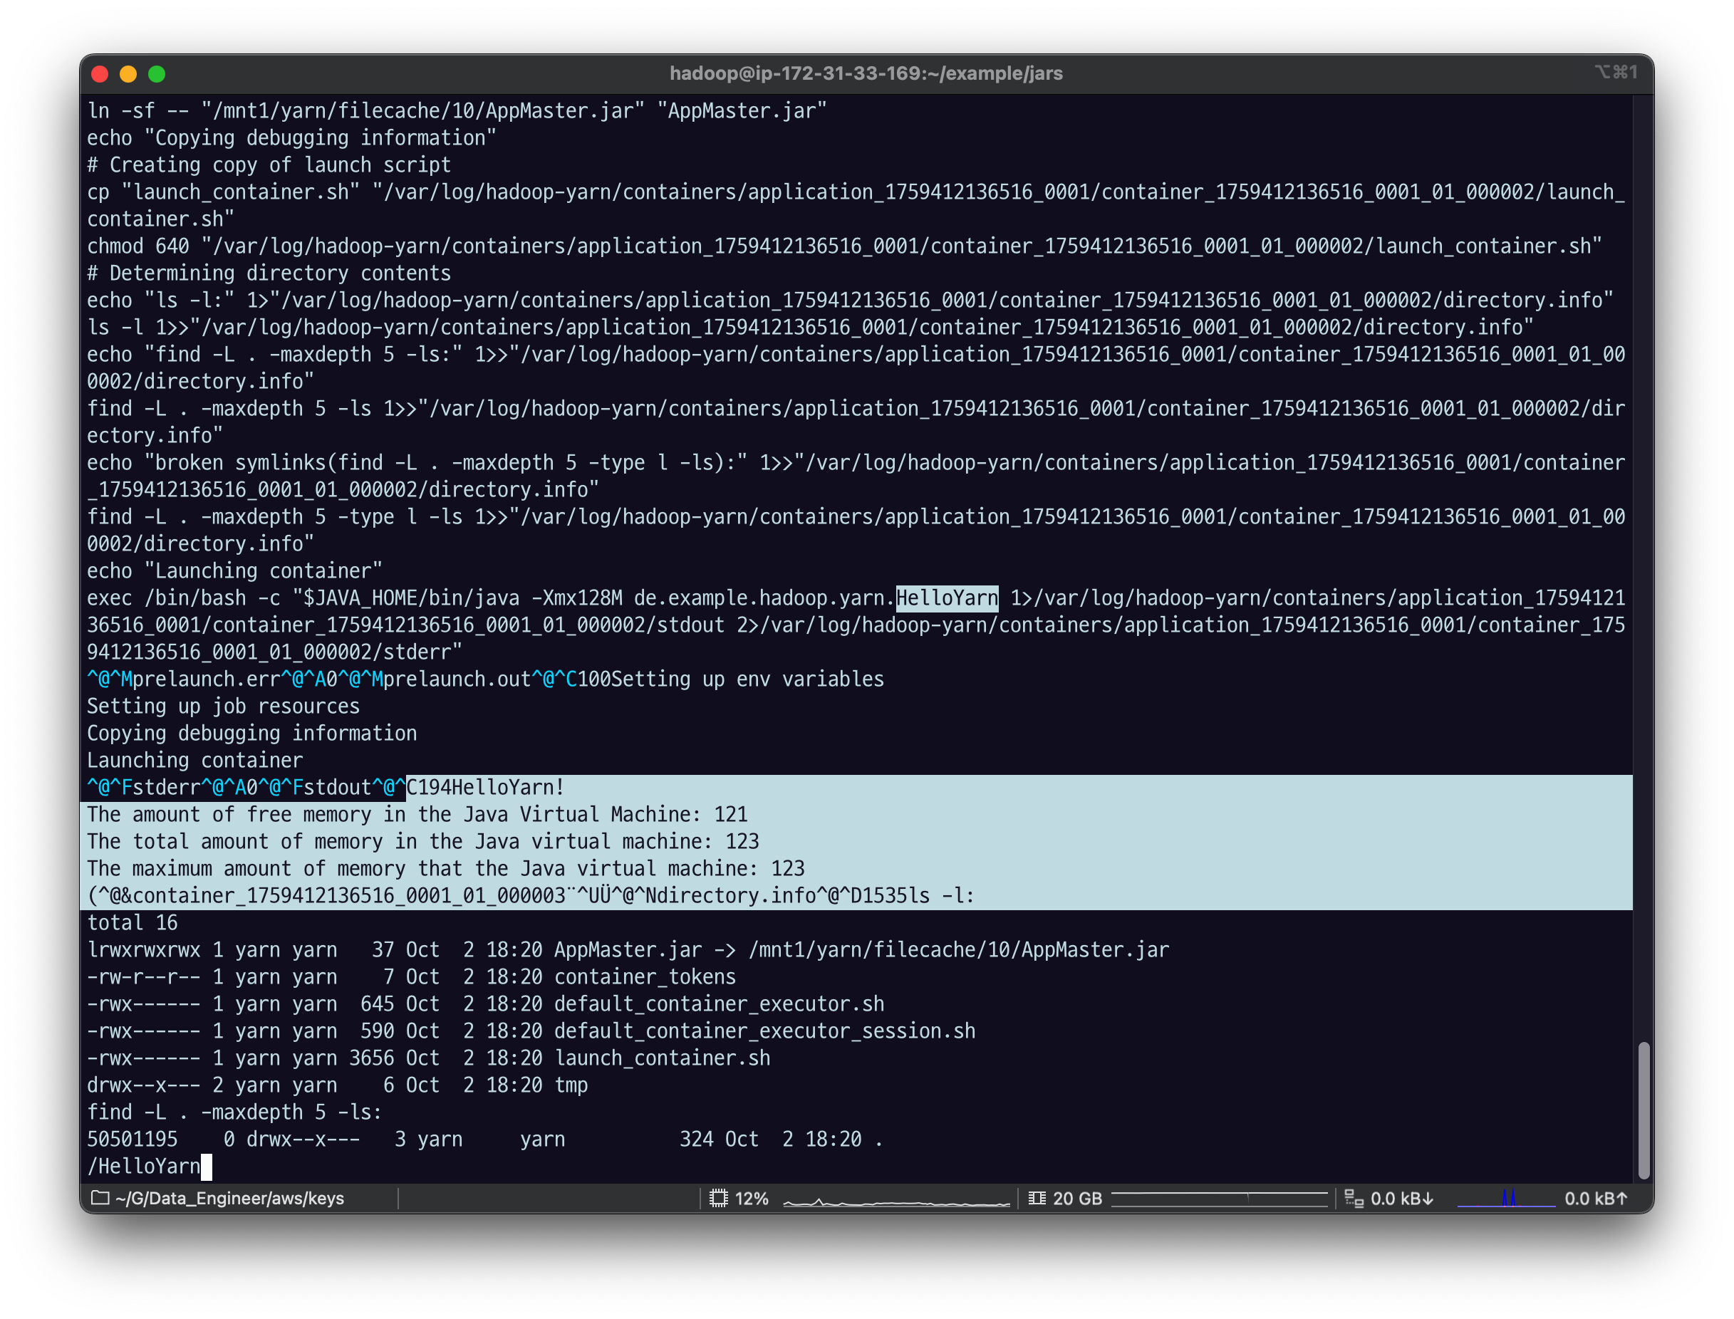The width and height of the screenshot is (1734, 1319).
Task: Click the current directory path ~/G/Data_Engineer/aws/keys
Action: pyautogui.click(x=229, y=1198)
